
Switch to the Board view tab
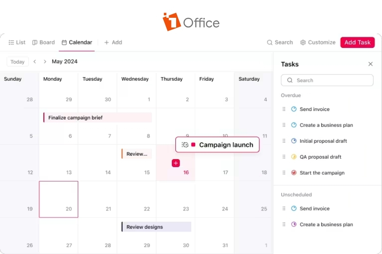[43, 42]
